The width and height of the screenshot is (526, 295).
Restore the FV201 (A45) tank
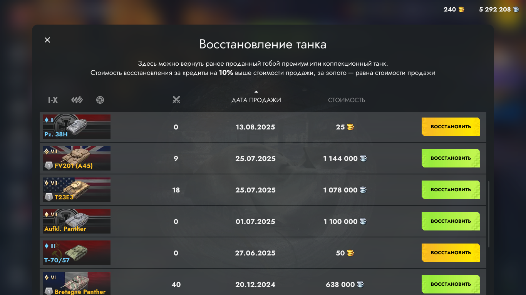click(451, 158)
